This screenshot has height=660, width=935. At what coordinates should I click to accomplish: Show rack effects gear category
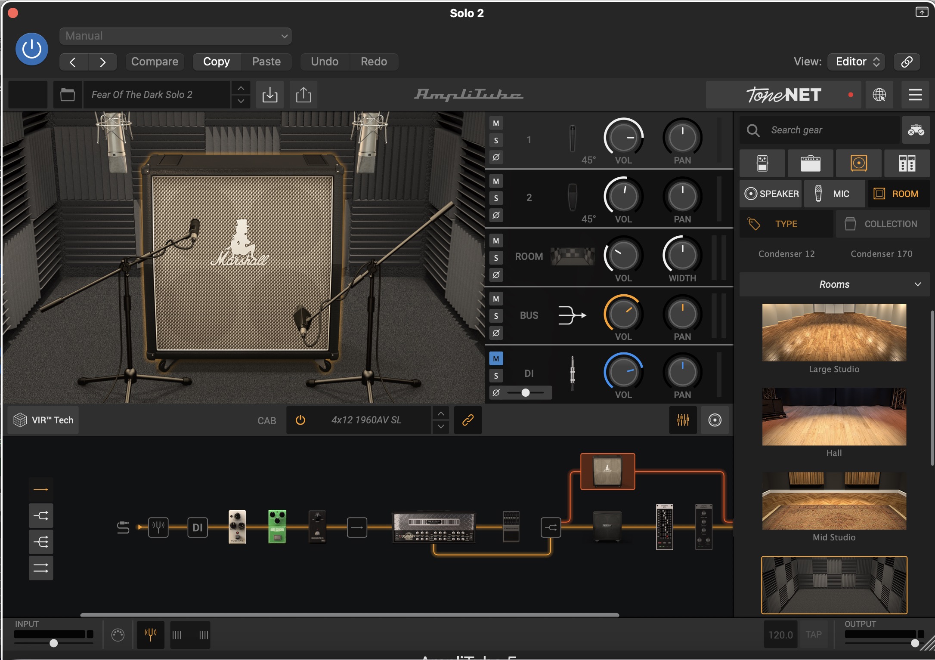point(907,163)
